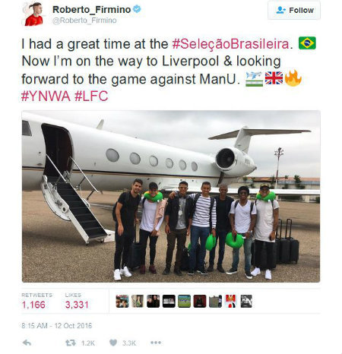The image size is (342, 354).
Task: Follow Roberto_Firmino's account
Action: coord(294,10)
